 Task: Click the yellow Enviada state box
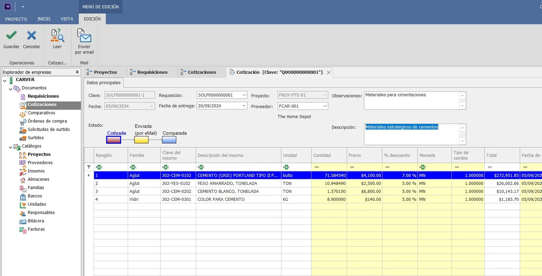(141, 140)
